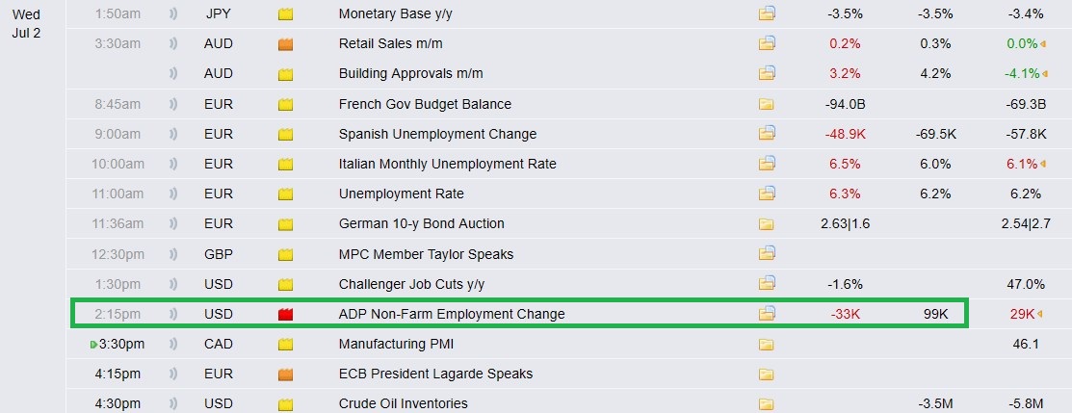Open detail folder for German 10-y Bond Auction
Image resolution: width=1072 pixels, height=413 pixels.
tap(767, 224)
